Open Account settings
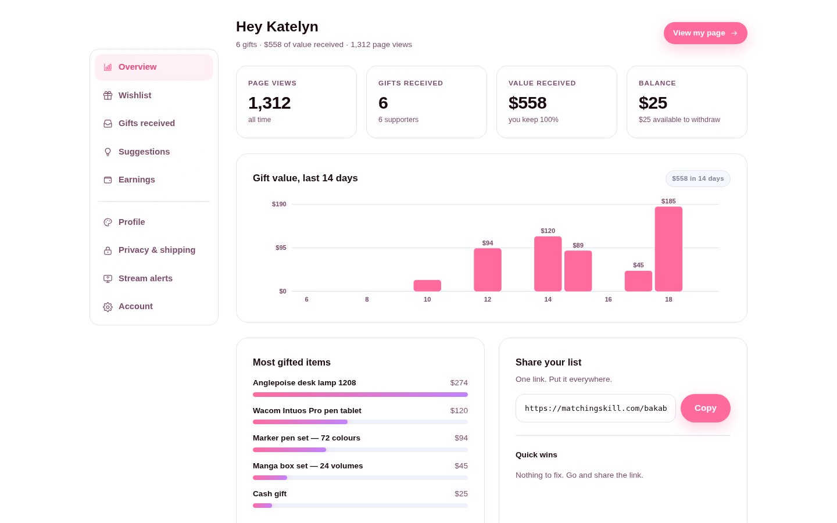The width and height of the screenshot is (837, 523). pyautogui.click(x=154, y=307)
